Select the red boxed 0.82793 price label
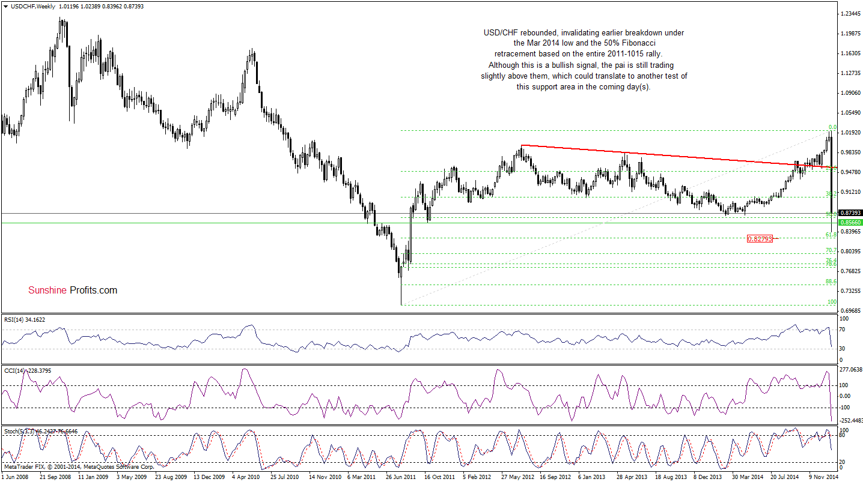863x482 pixels. pyautogui.click(x=759, y=238)
